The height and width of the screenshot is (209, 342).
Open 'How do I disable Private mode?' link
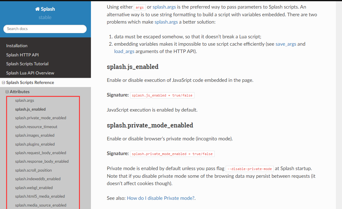pos(161,198)
